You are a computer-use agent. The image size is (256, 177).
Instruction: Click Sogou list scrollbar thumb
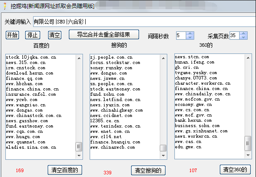(163, 148)
